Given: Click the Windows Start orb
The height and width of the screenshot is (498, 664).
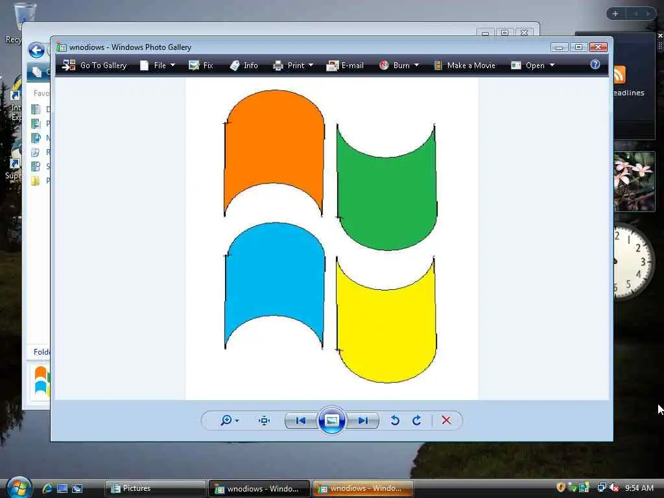Looking at the screenshot, I should point(19,488).
